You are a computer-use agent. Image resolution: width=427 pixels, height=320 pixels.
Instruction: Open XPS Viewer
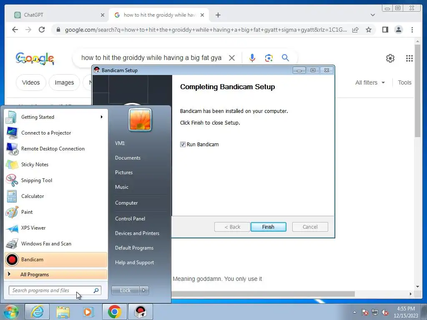56,228
